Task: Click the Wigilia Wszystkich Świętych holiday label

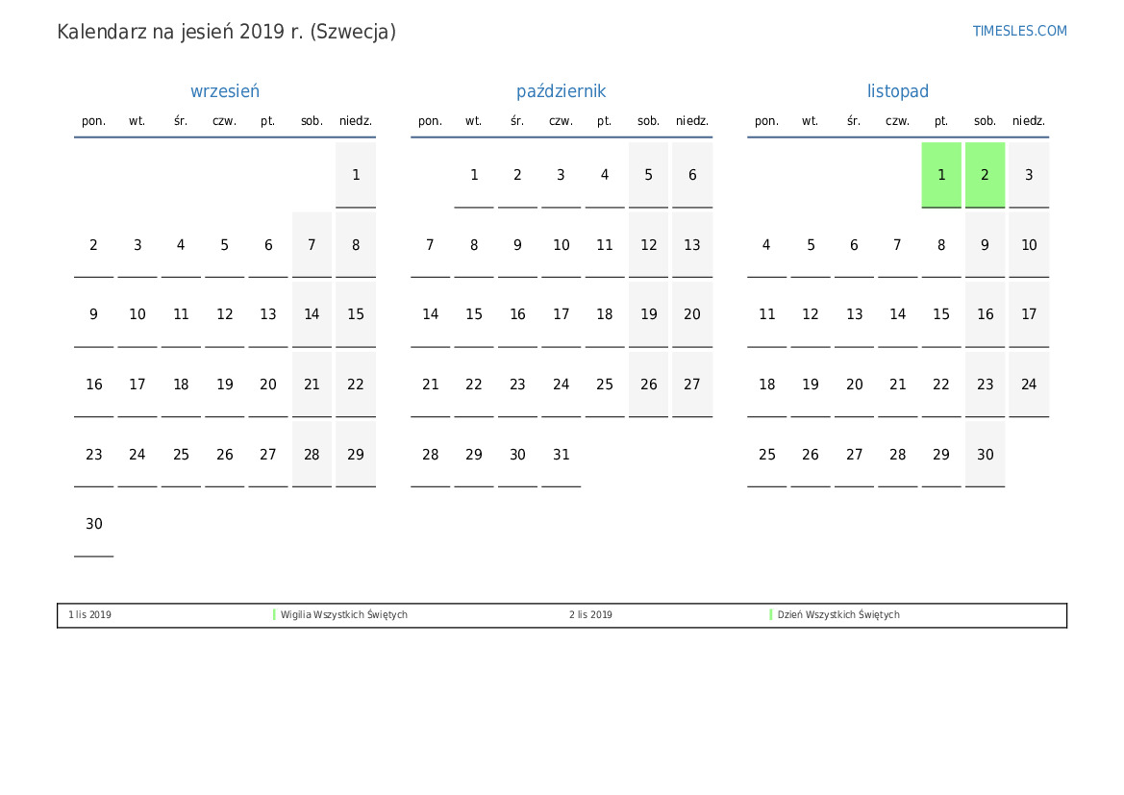Action: click(x=344, y=615)
